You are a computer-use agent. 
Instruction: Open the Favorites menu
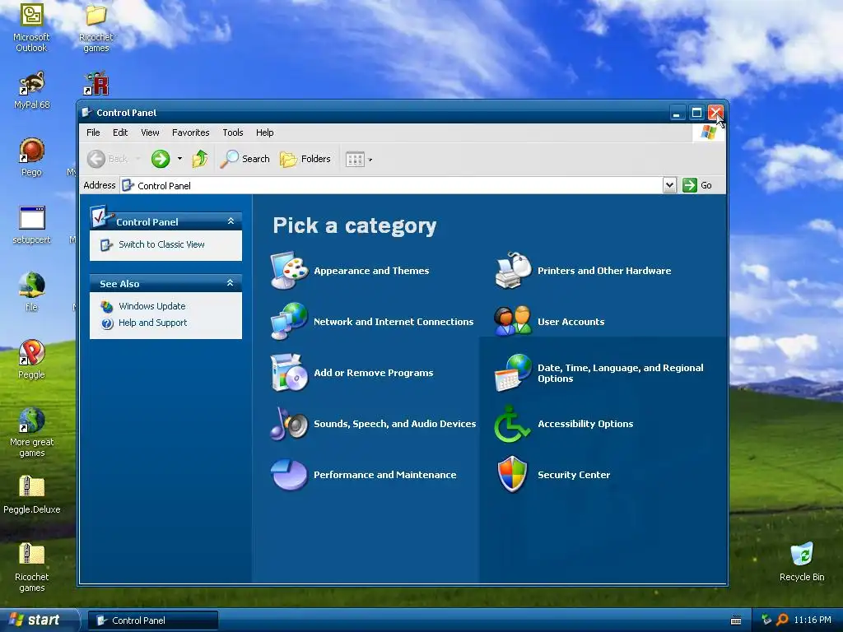[191, 132]
